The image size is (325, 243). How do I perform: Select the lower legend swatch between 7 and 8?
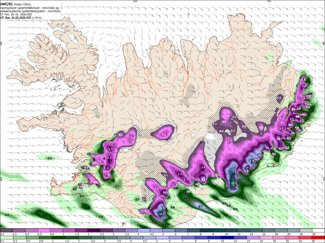point(189,237)
